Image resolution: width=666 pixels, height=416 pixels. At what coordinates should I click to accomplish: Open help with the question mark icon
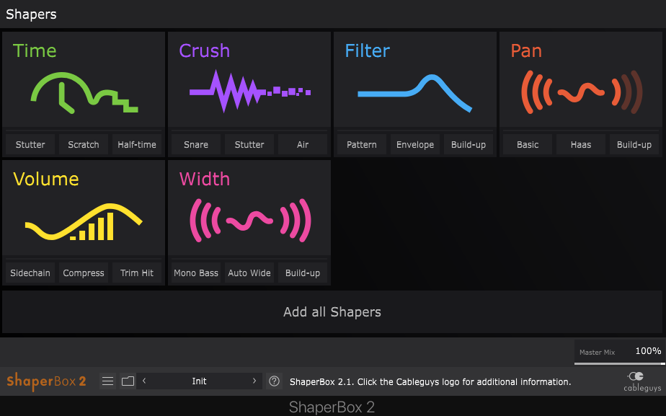[x=275, y=381]
